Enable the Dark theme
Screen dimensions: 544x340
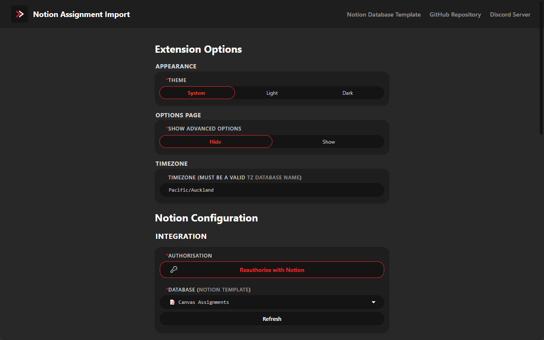point(348,93)
